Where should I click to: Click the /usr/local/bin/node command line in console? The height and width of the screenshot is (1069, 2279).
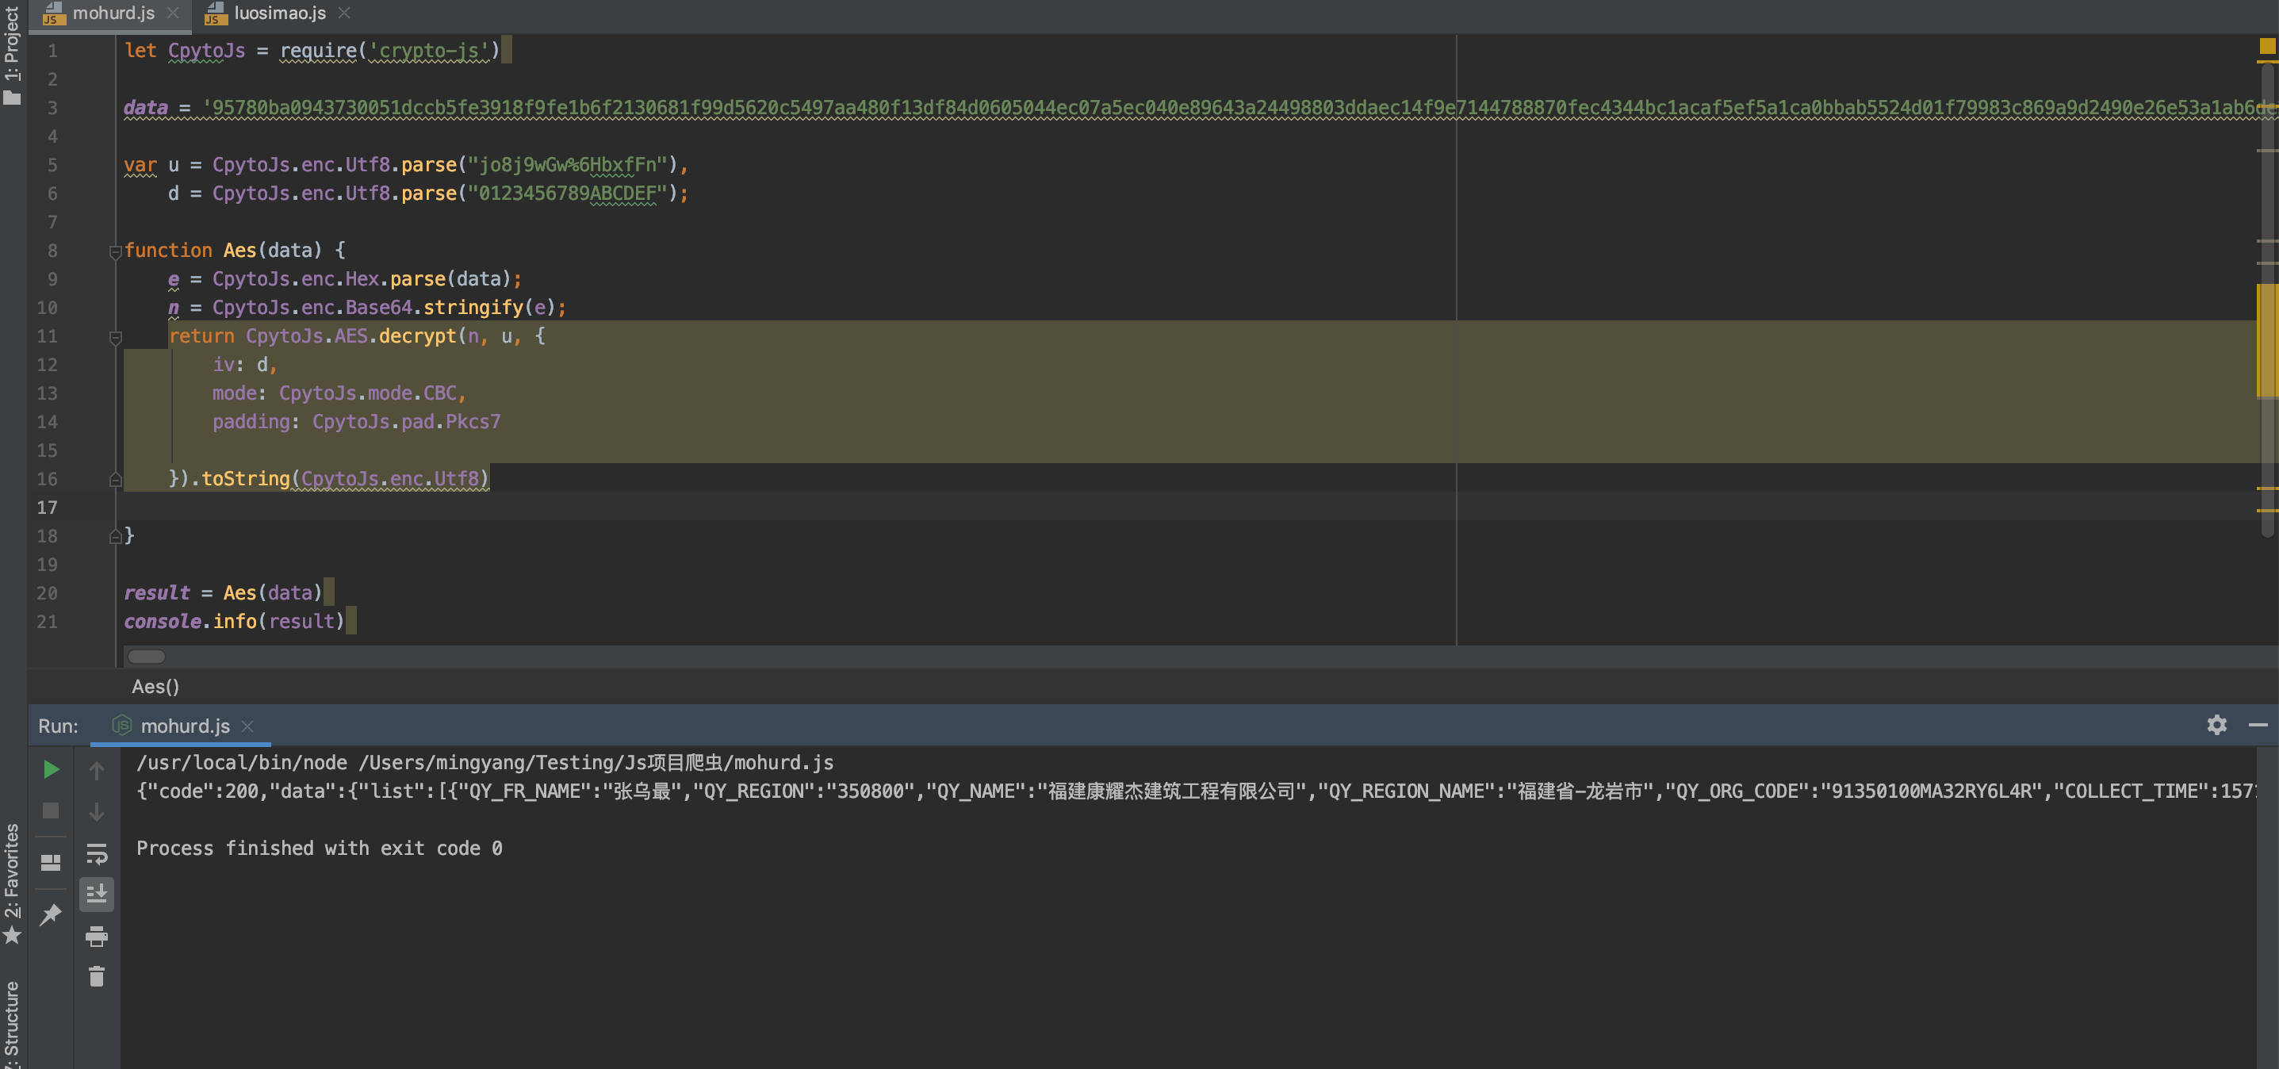485,763
